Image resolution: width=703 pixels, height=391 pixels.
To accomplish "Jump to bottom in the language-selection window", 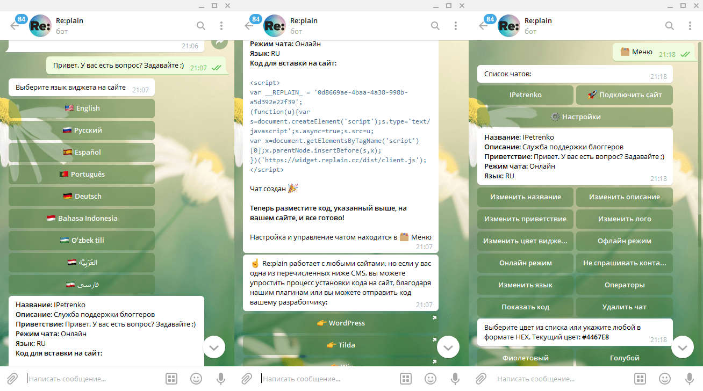I will tap(214, 347).
